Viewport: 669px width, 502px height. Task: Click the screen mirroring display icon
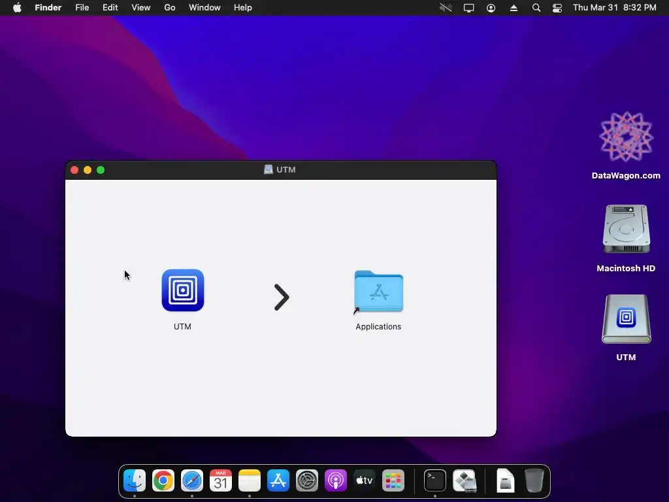[x=469, y=8]
